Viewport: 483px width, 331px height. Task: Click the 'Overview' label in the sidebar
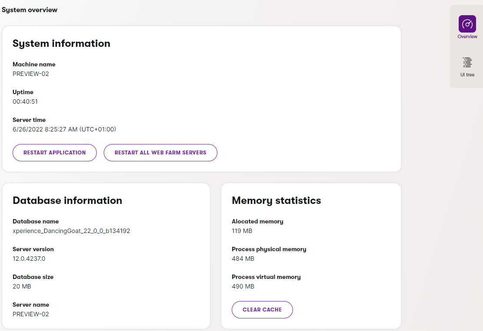[467, 37]
